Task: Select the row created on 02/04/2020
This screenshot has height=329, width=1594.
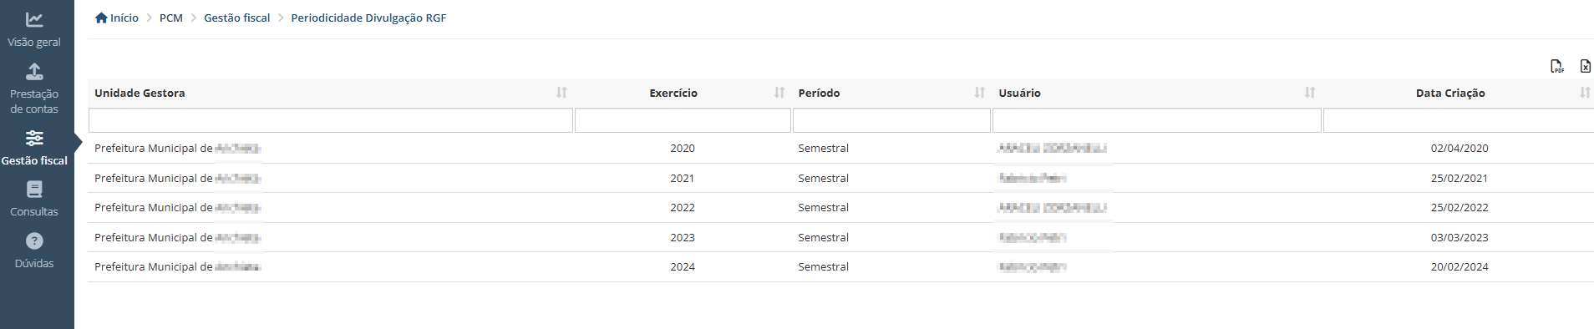Action: (x=840, y=149)
